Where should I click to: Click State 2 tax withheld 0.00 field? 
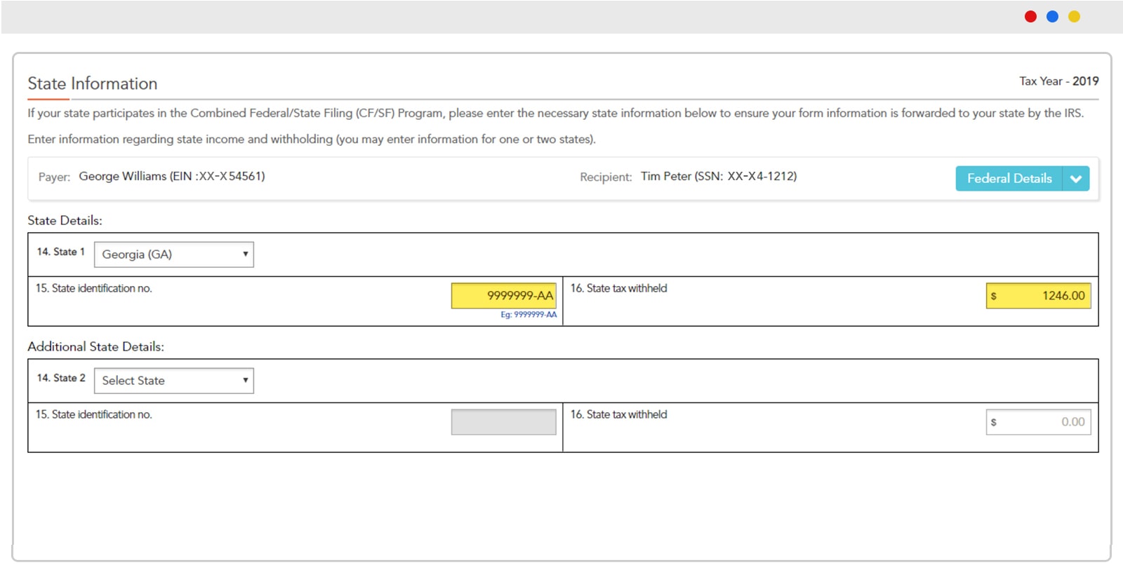(1039, 422)
